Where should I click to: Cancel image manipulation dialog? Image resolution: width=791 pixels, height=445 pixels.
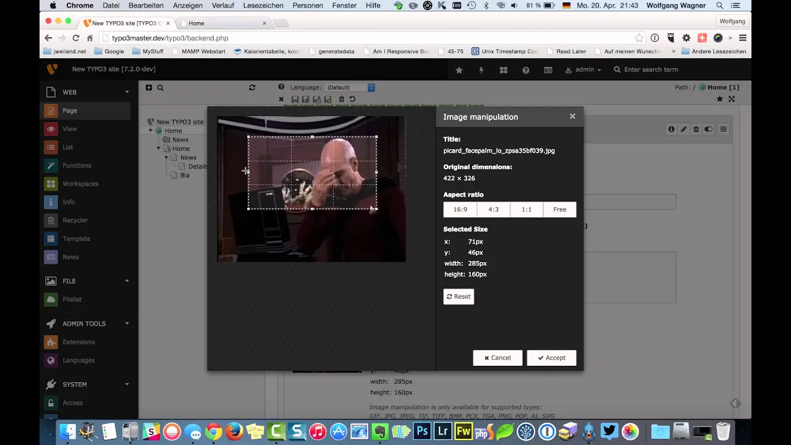click(x=497, y=358)
